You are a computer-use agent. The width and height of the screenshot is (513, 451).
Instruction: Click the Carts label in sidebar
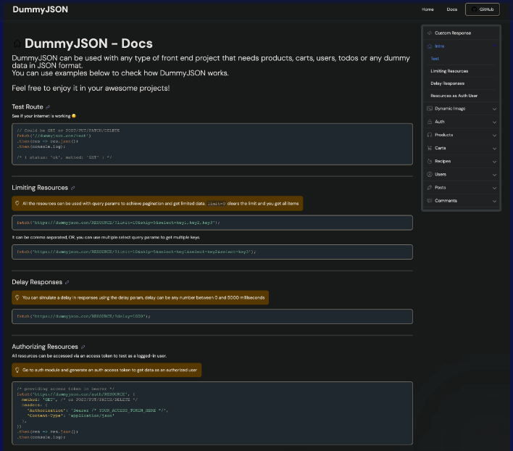click(x=440, y=148)
